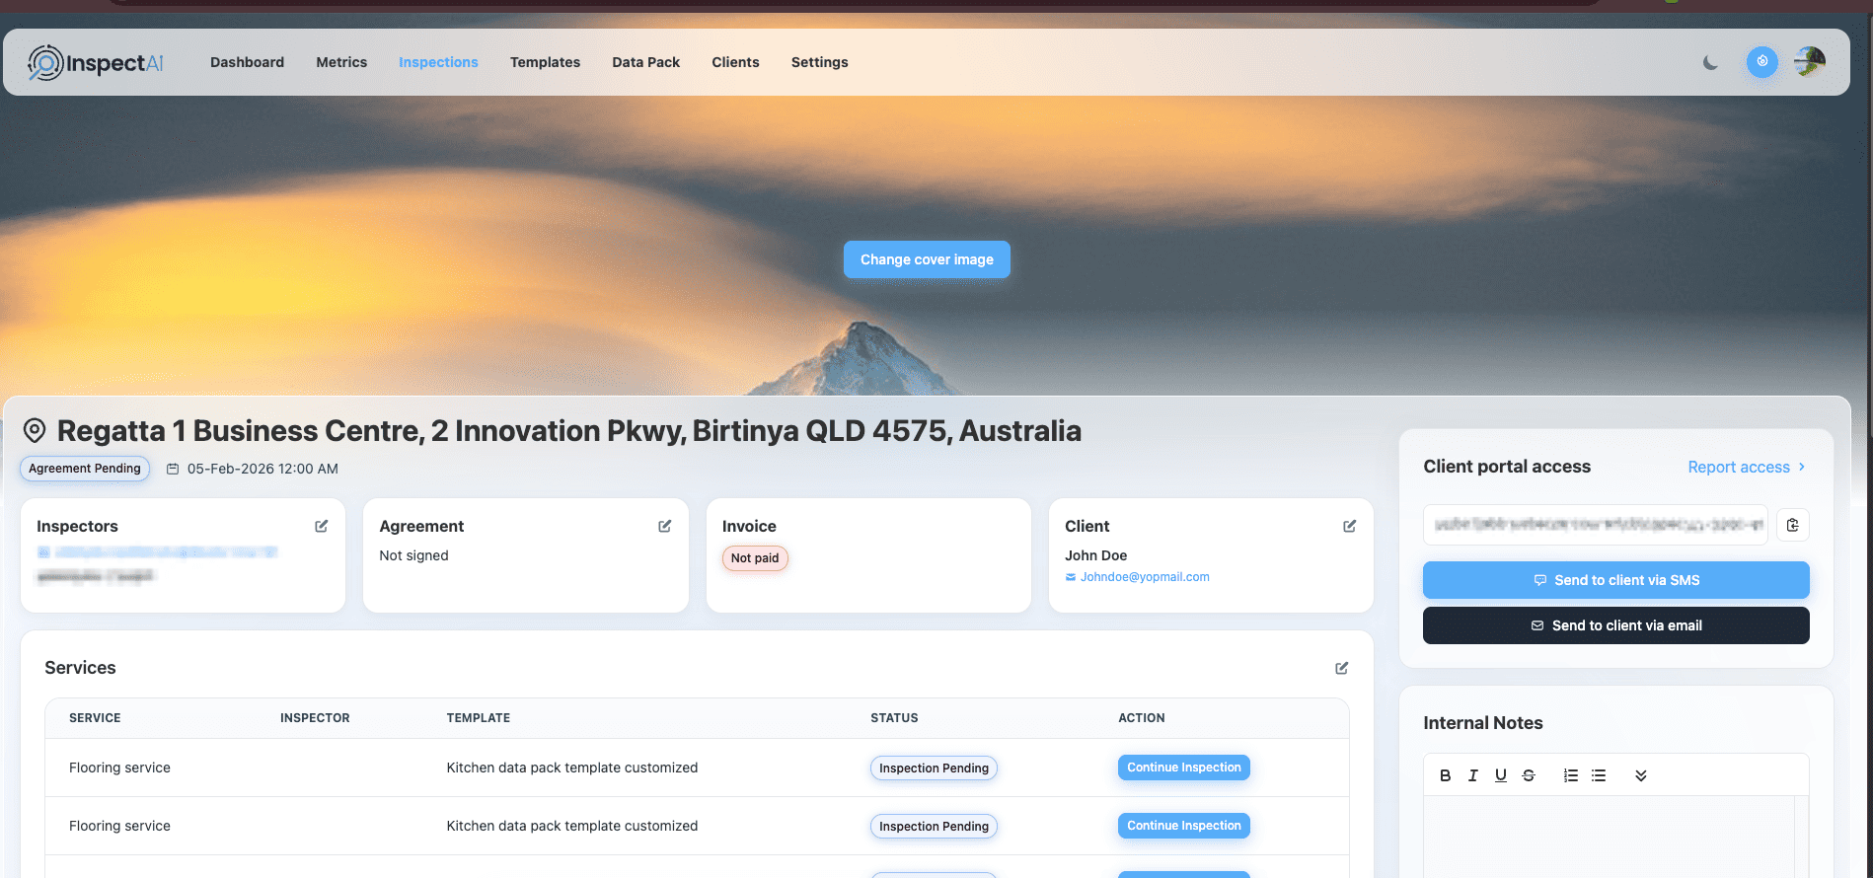Click the Change cover image button
1873x878 pixels.
[927, 259]
